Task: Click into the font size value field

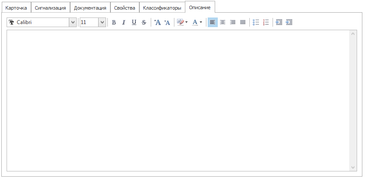Action: [x=89, y=22]
